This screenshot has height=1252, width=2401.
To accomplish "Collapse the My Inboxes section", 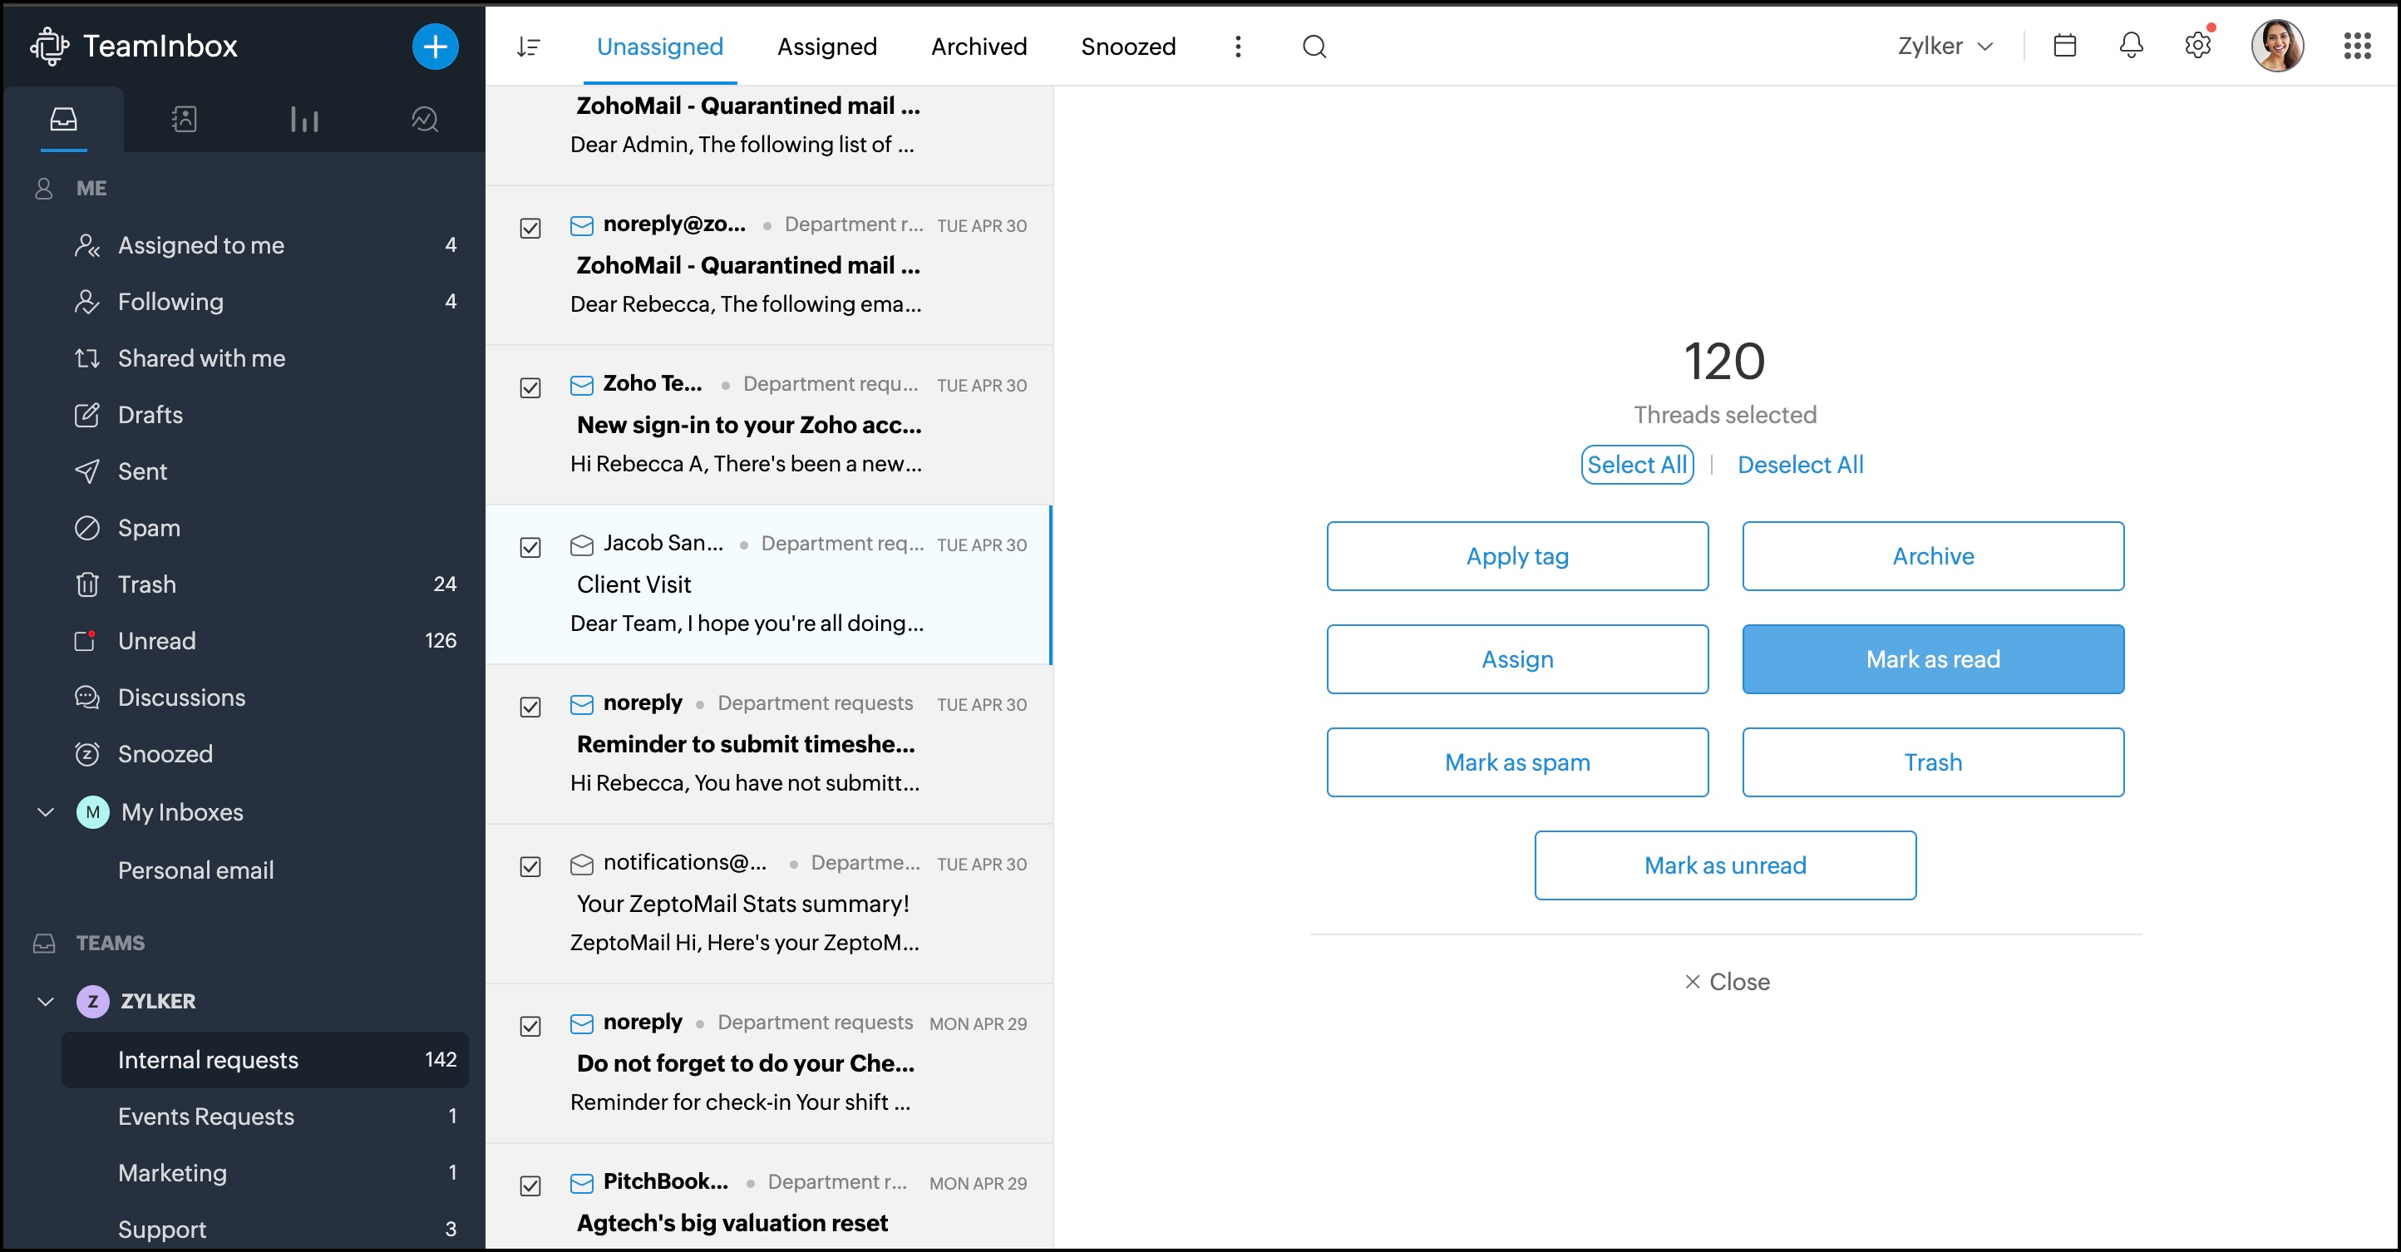I will click(x=45, y=812).
